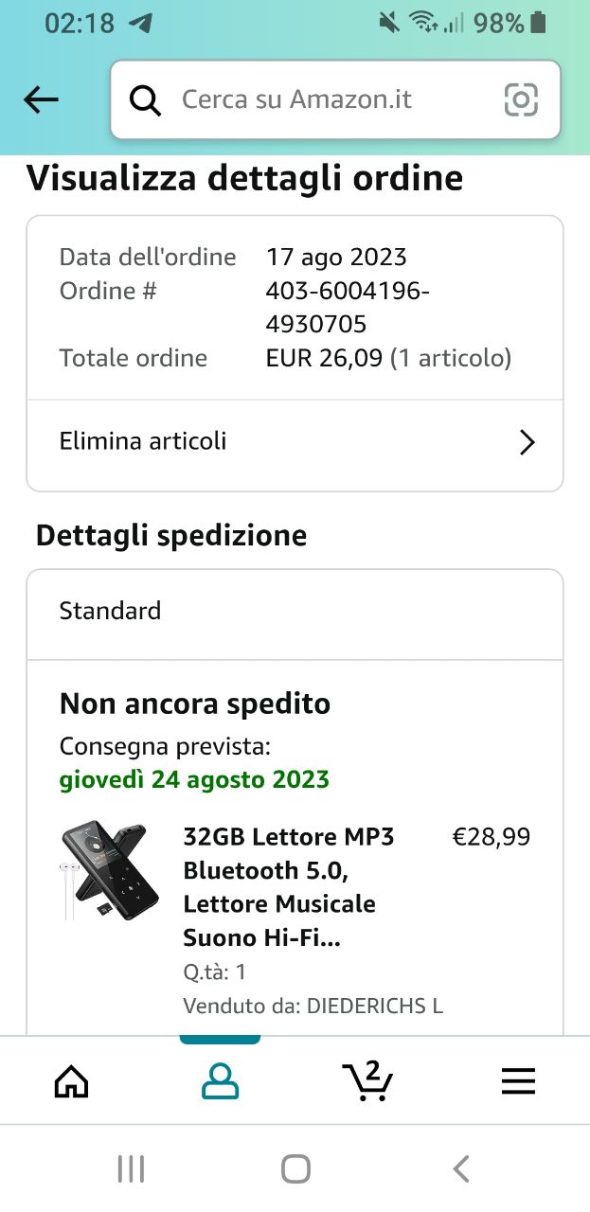Open camera lens search icon

click(x=522, y=99)
